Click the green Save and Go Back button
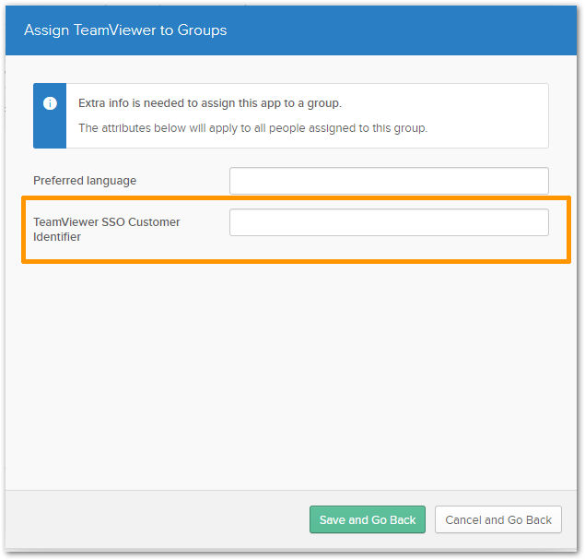The width and height of the screenshot is (585, 560). coord(367,519)
